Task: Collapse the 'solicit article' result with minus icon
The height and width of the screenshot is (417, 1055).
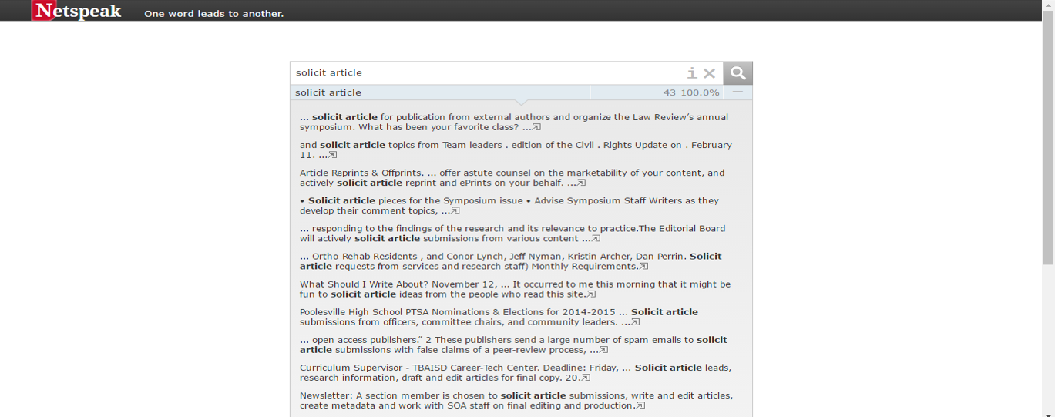Action: [x=737, y=92]
